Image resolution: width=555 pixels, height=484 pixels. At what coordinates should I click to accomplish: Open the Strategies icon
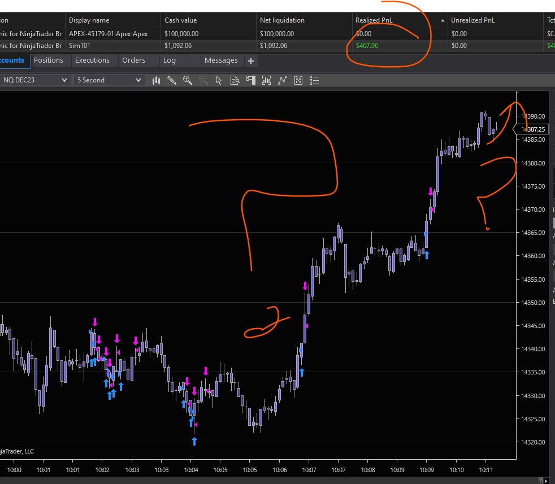point(298,81)
